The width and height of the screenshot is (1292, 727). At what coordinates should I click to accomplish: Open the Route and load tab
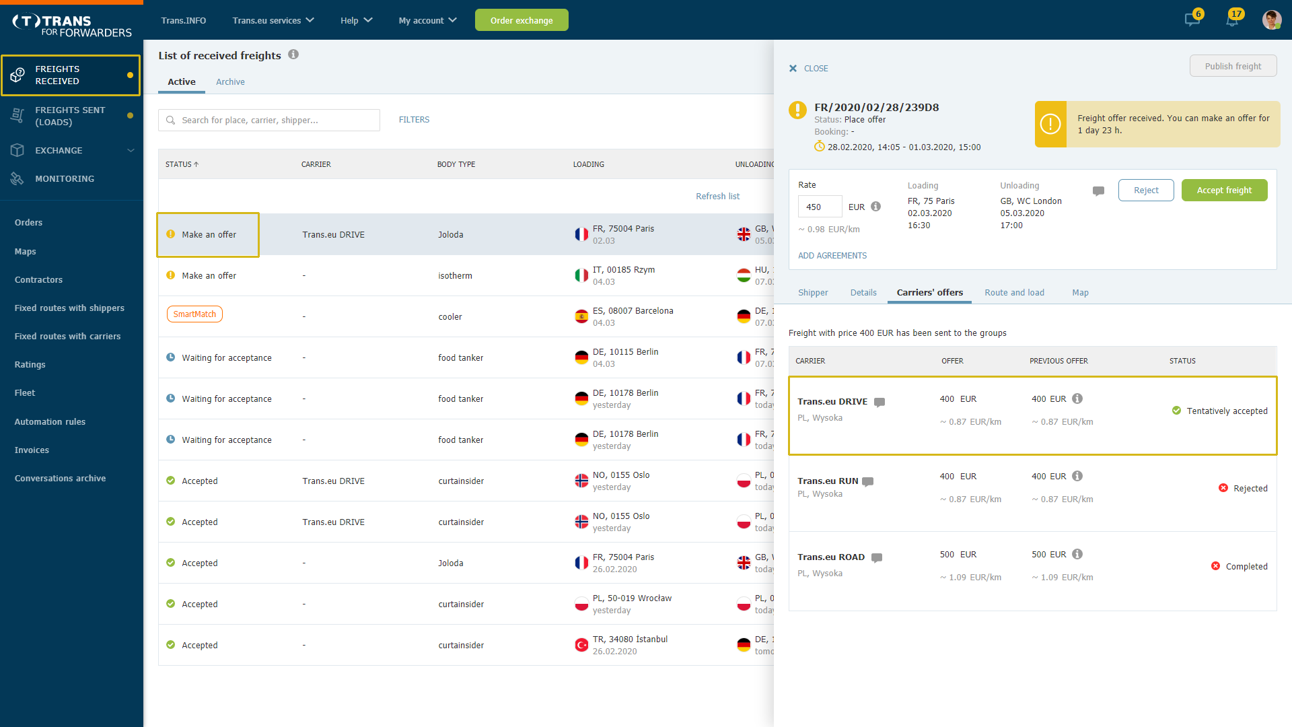point(1014,292)
